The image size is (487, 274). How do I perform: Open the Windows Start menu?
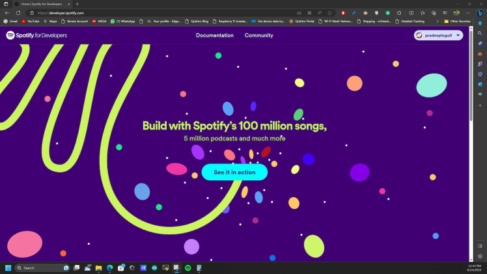pyautogui.click(x=8, y=267)
